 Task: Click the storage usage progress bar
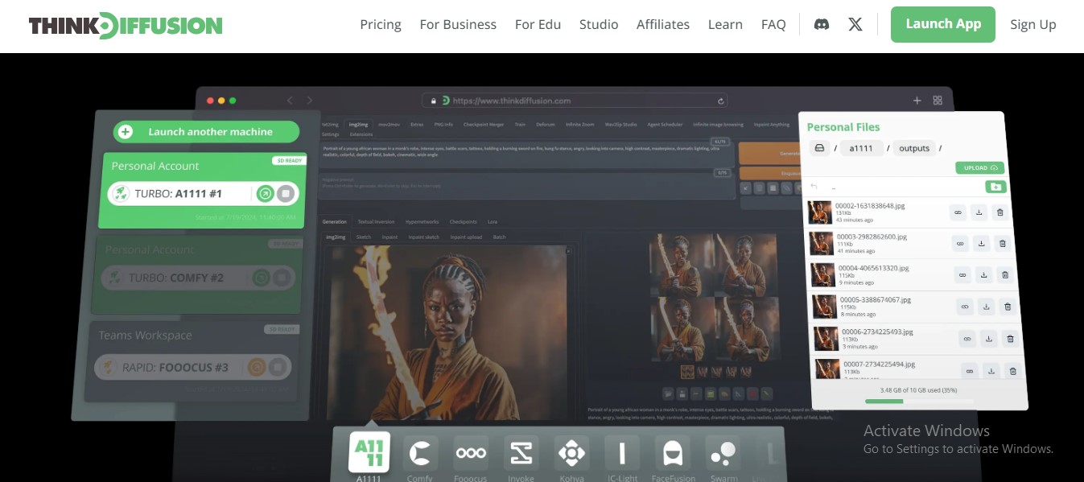919,401
